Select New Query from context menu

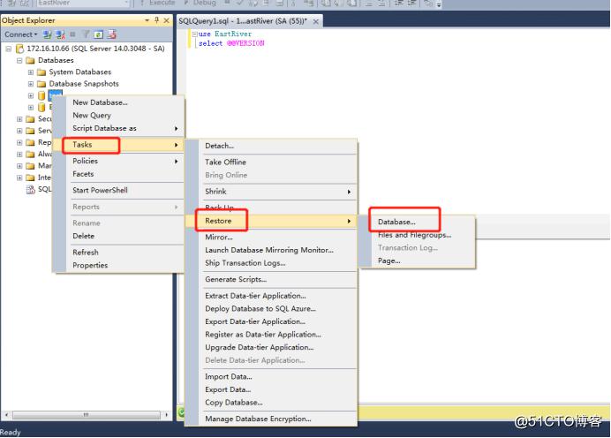91,116
